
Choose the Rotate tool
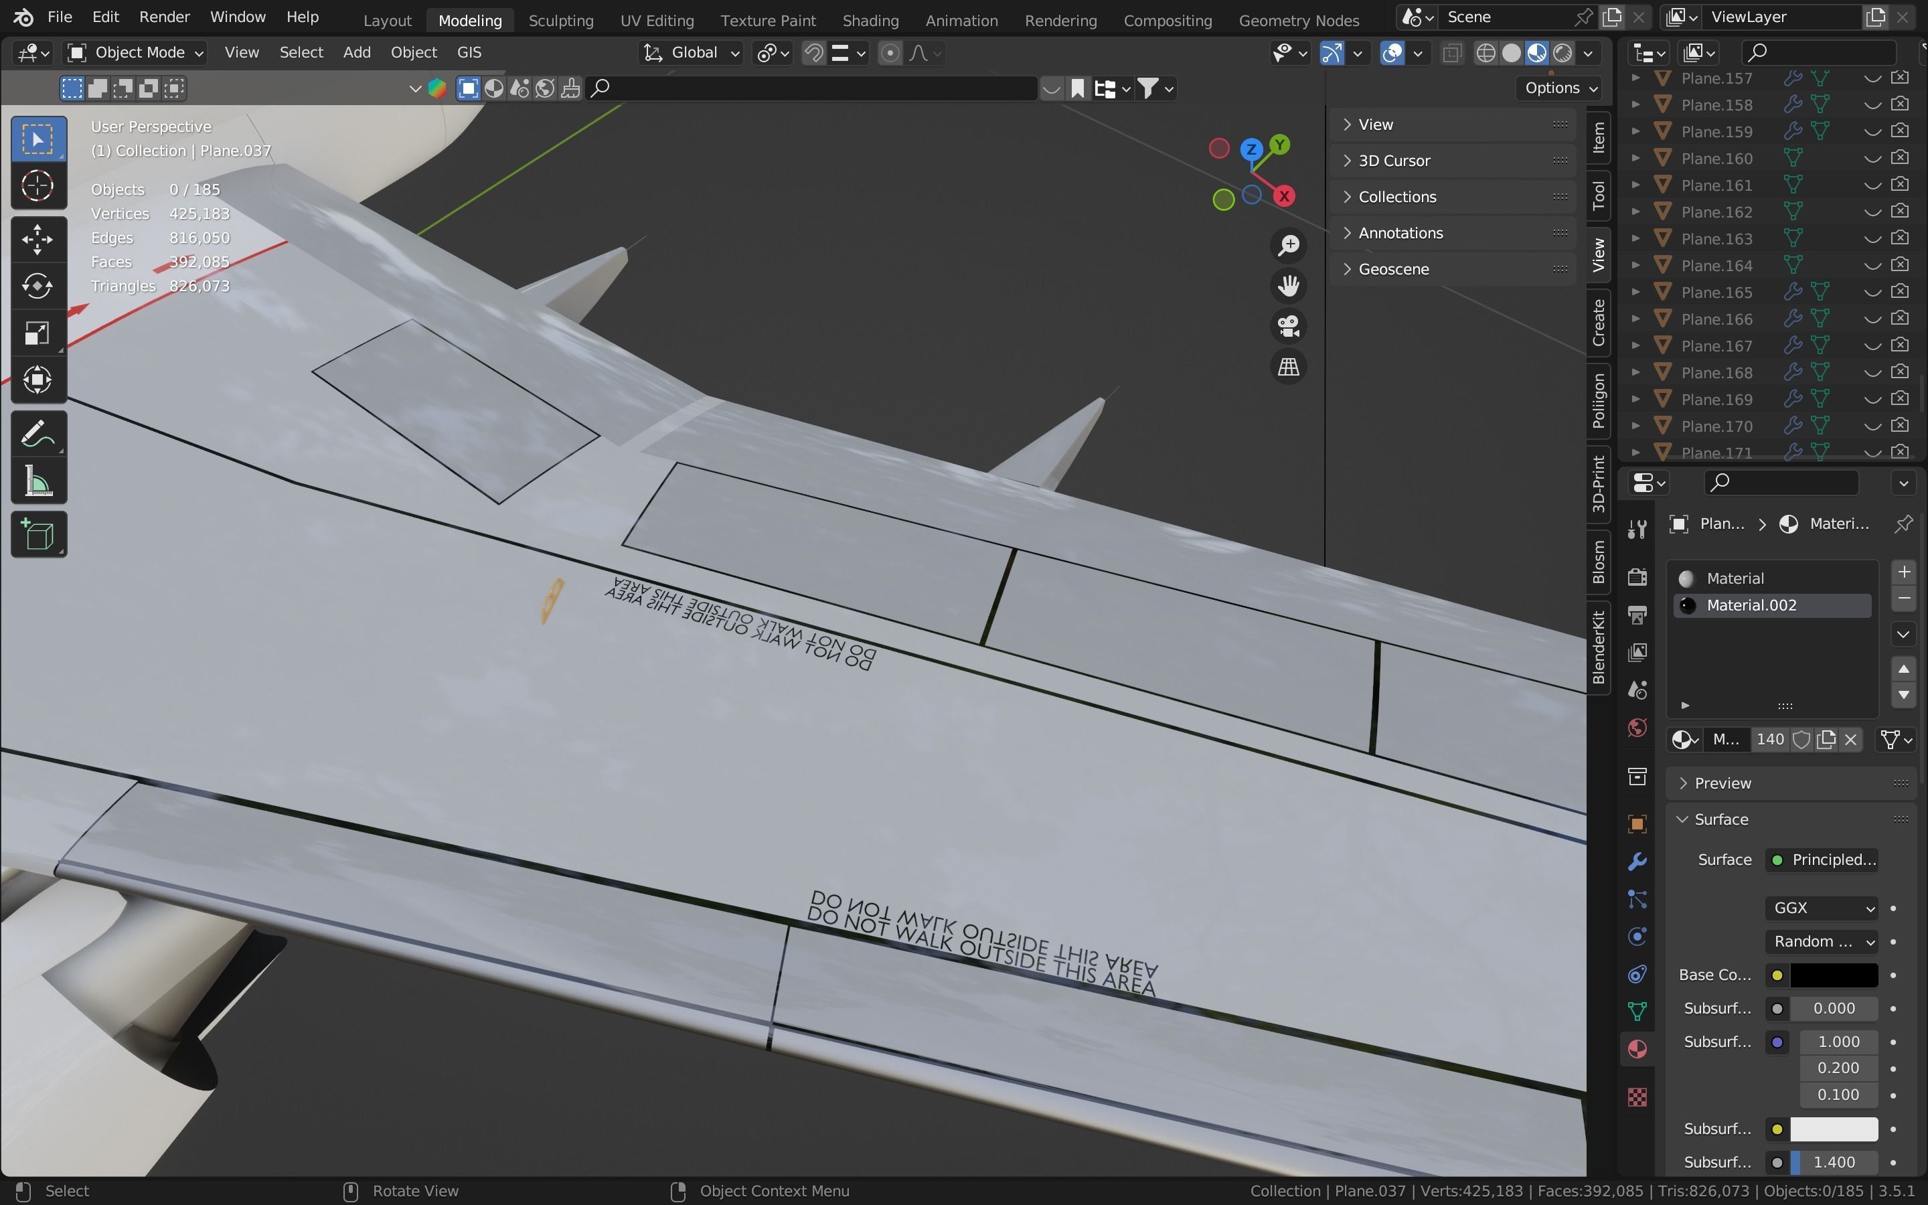point(37,285)
